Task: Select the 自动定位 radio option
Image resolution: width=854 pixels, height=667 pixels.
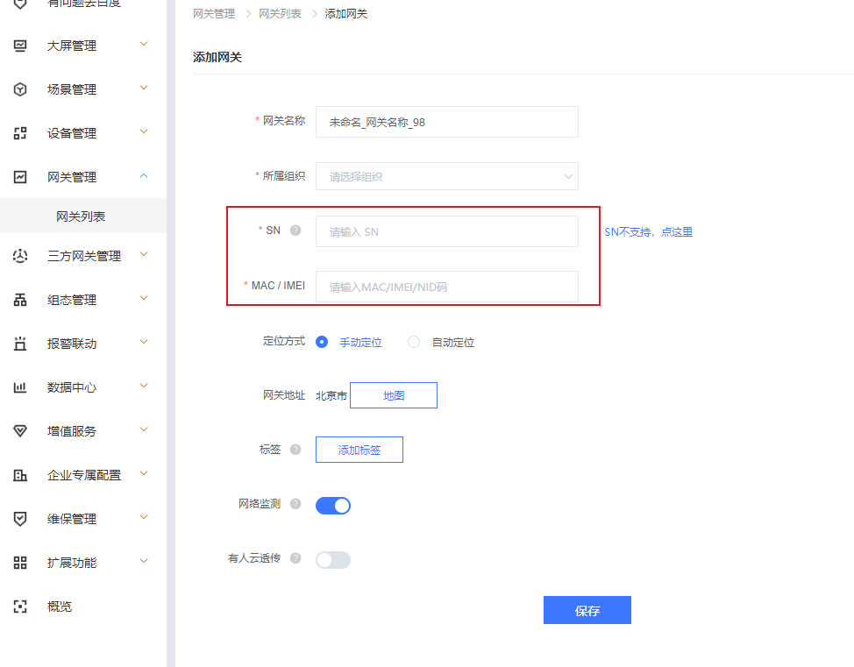Action: pos(415,343)
